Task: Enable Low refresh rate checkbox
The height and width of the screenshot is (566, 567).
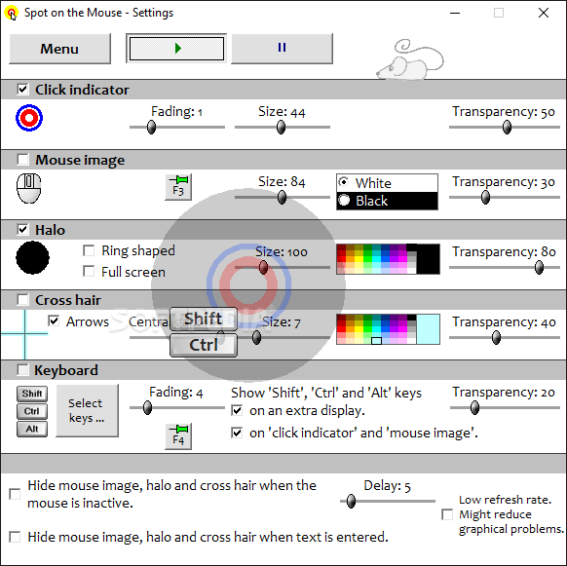Action: pyautogui.click(x=448, y=514)
